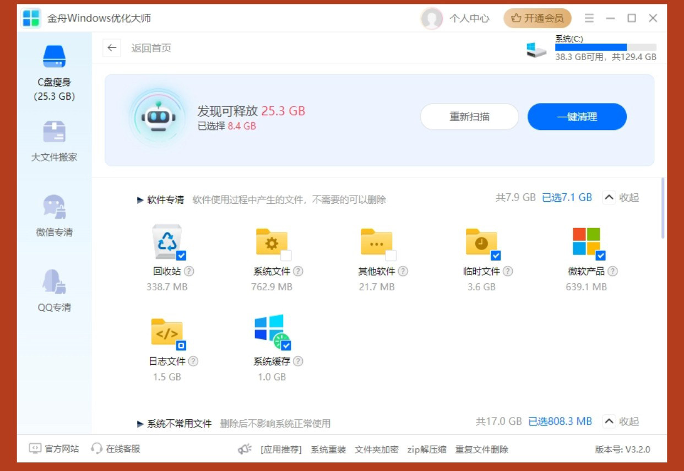Click the 开通会员 button
Image resolution: width=684 pixels, height=471 pixels.
537,18
